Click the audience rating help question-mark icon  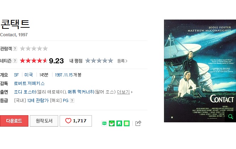15,49
